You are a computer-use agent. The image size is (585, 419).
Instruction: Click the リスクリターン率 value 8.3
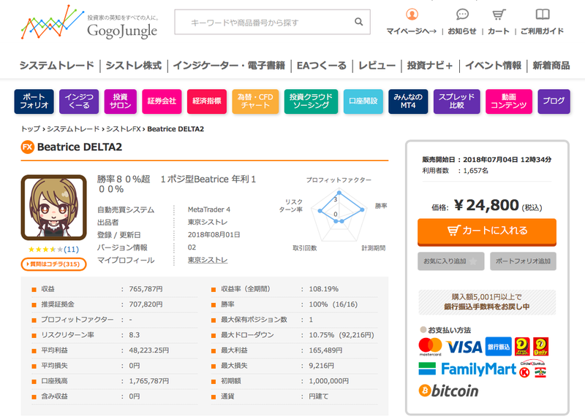click(135, 335)
